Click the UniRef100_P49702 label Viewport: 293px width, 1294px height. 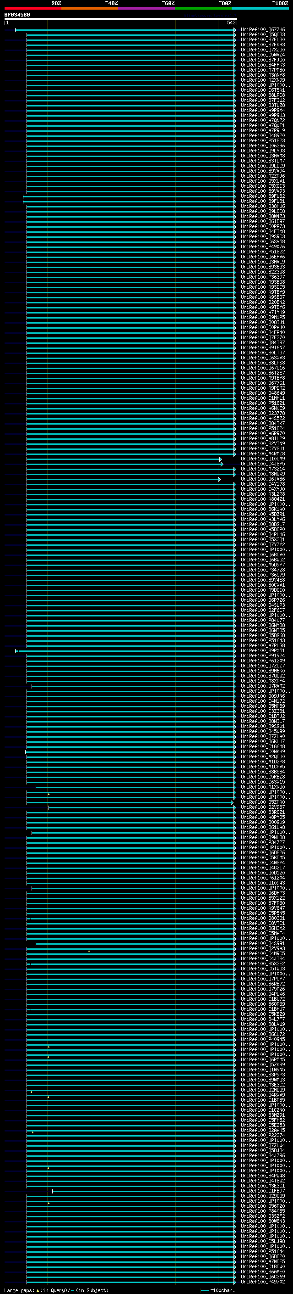262,1282
